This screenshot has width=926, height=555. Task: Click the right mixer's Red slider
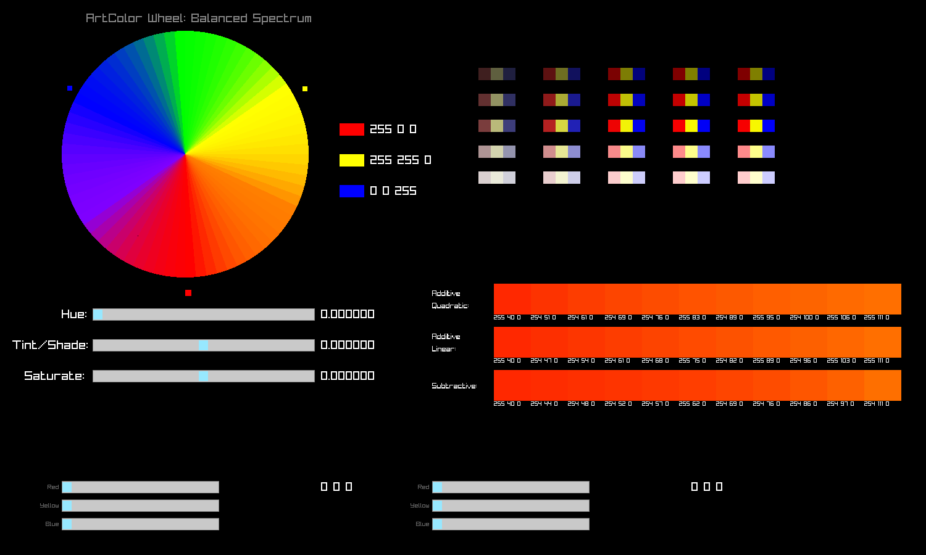[511, 487]
